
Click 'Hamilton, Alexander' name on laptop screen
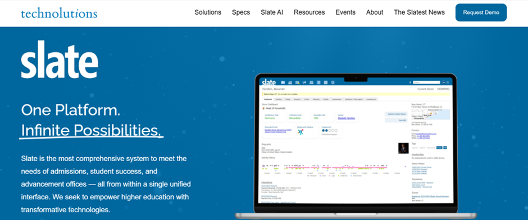(274, 89)
